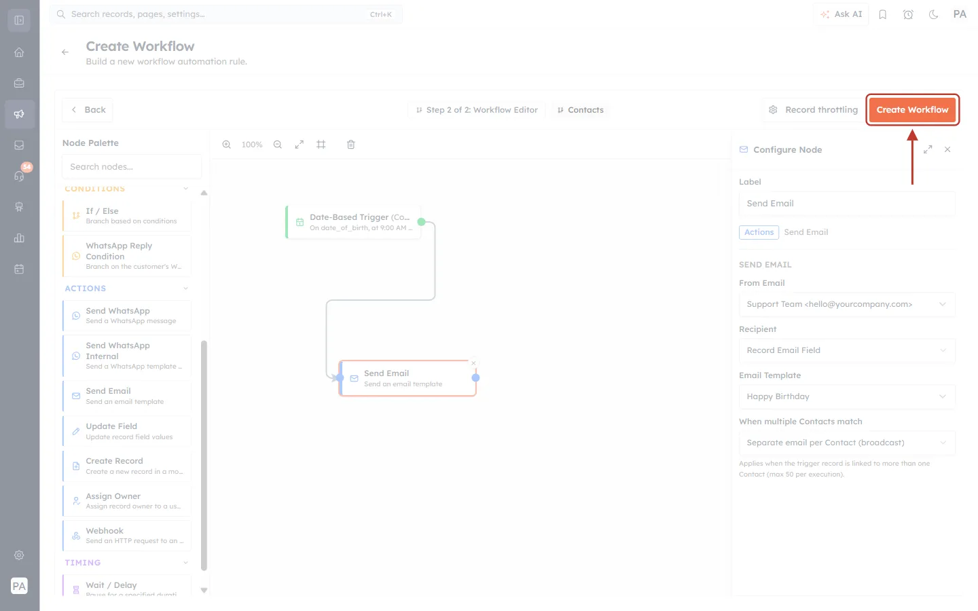
Task: Click the bookmark icon in top bar
Action: (883, 14)
